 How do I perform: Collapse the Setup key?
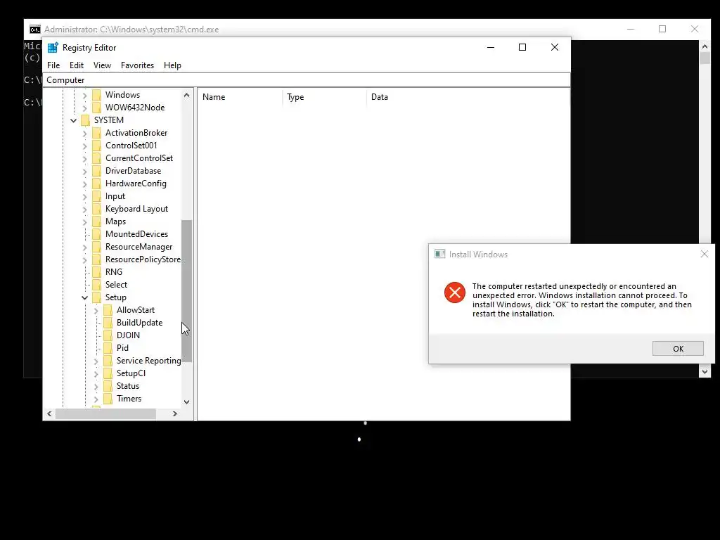[x=84, y=297]
